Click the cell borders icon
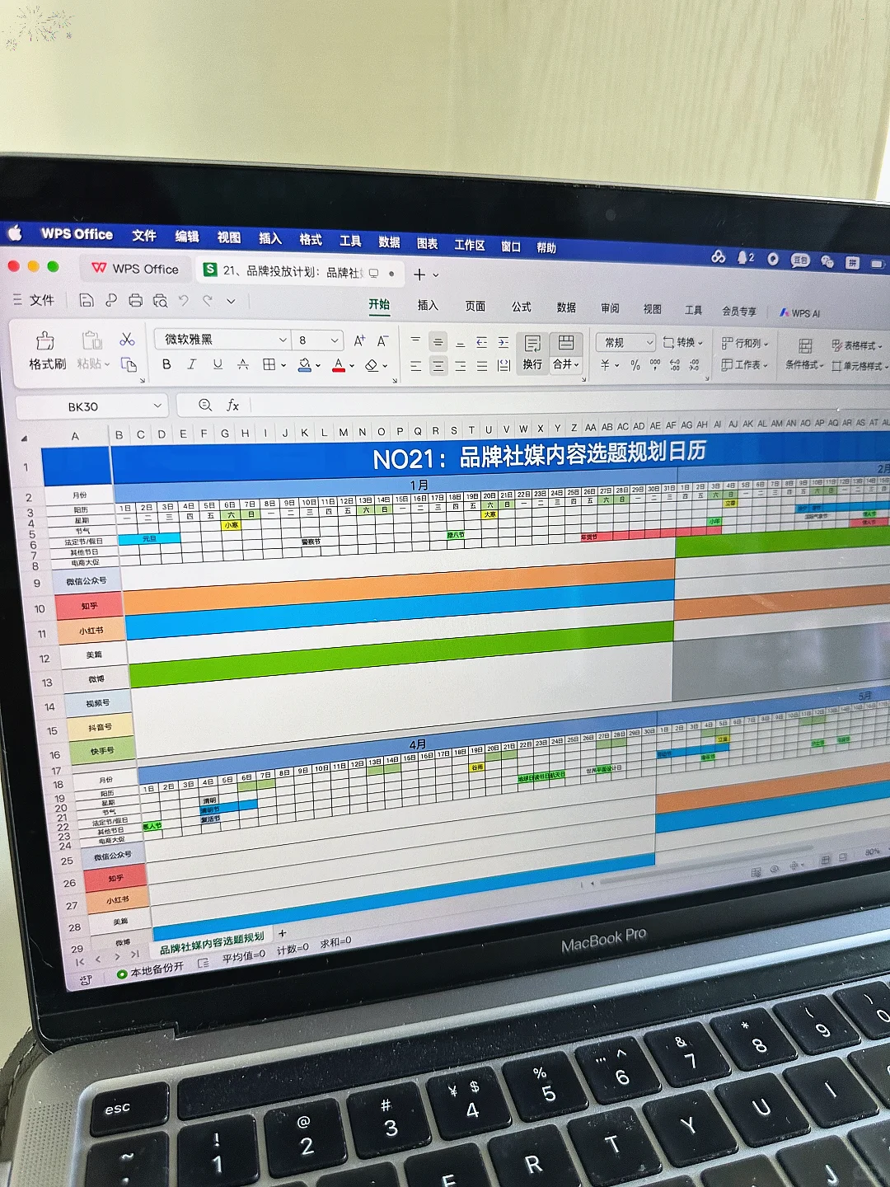890x1187 pixels. 269,364
